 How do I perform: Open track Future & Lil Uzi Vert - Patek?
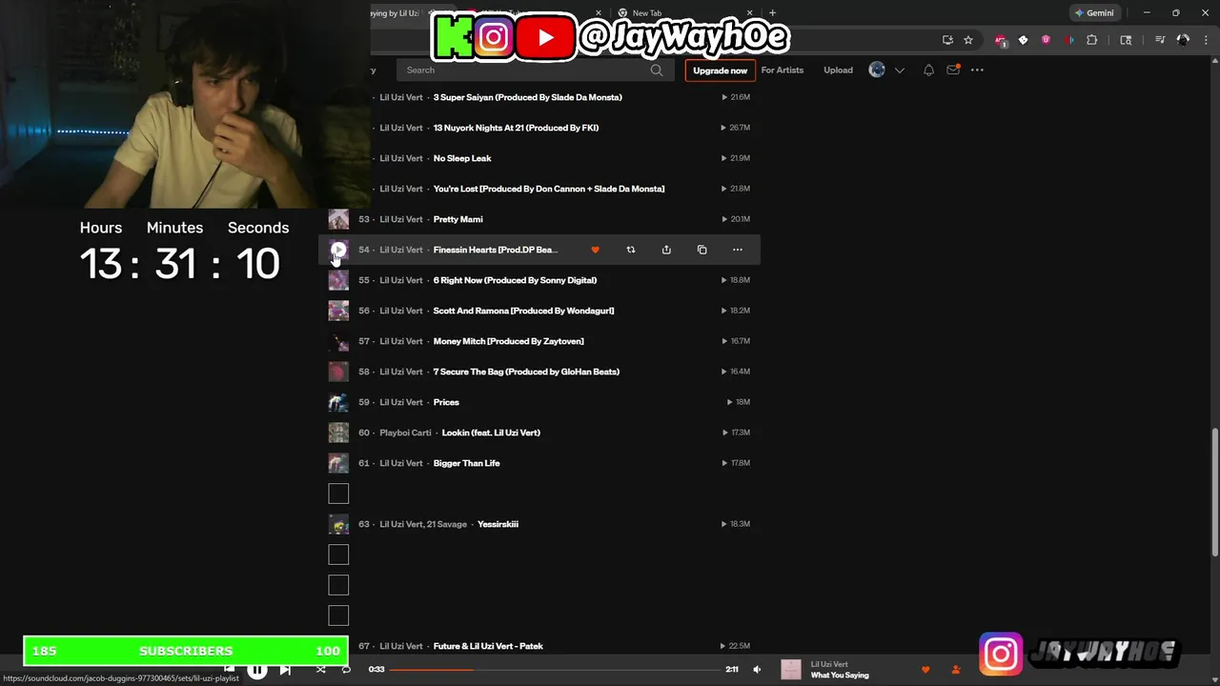point(488,646)
